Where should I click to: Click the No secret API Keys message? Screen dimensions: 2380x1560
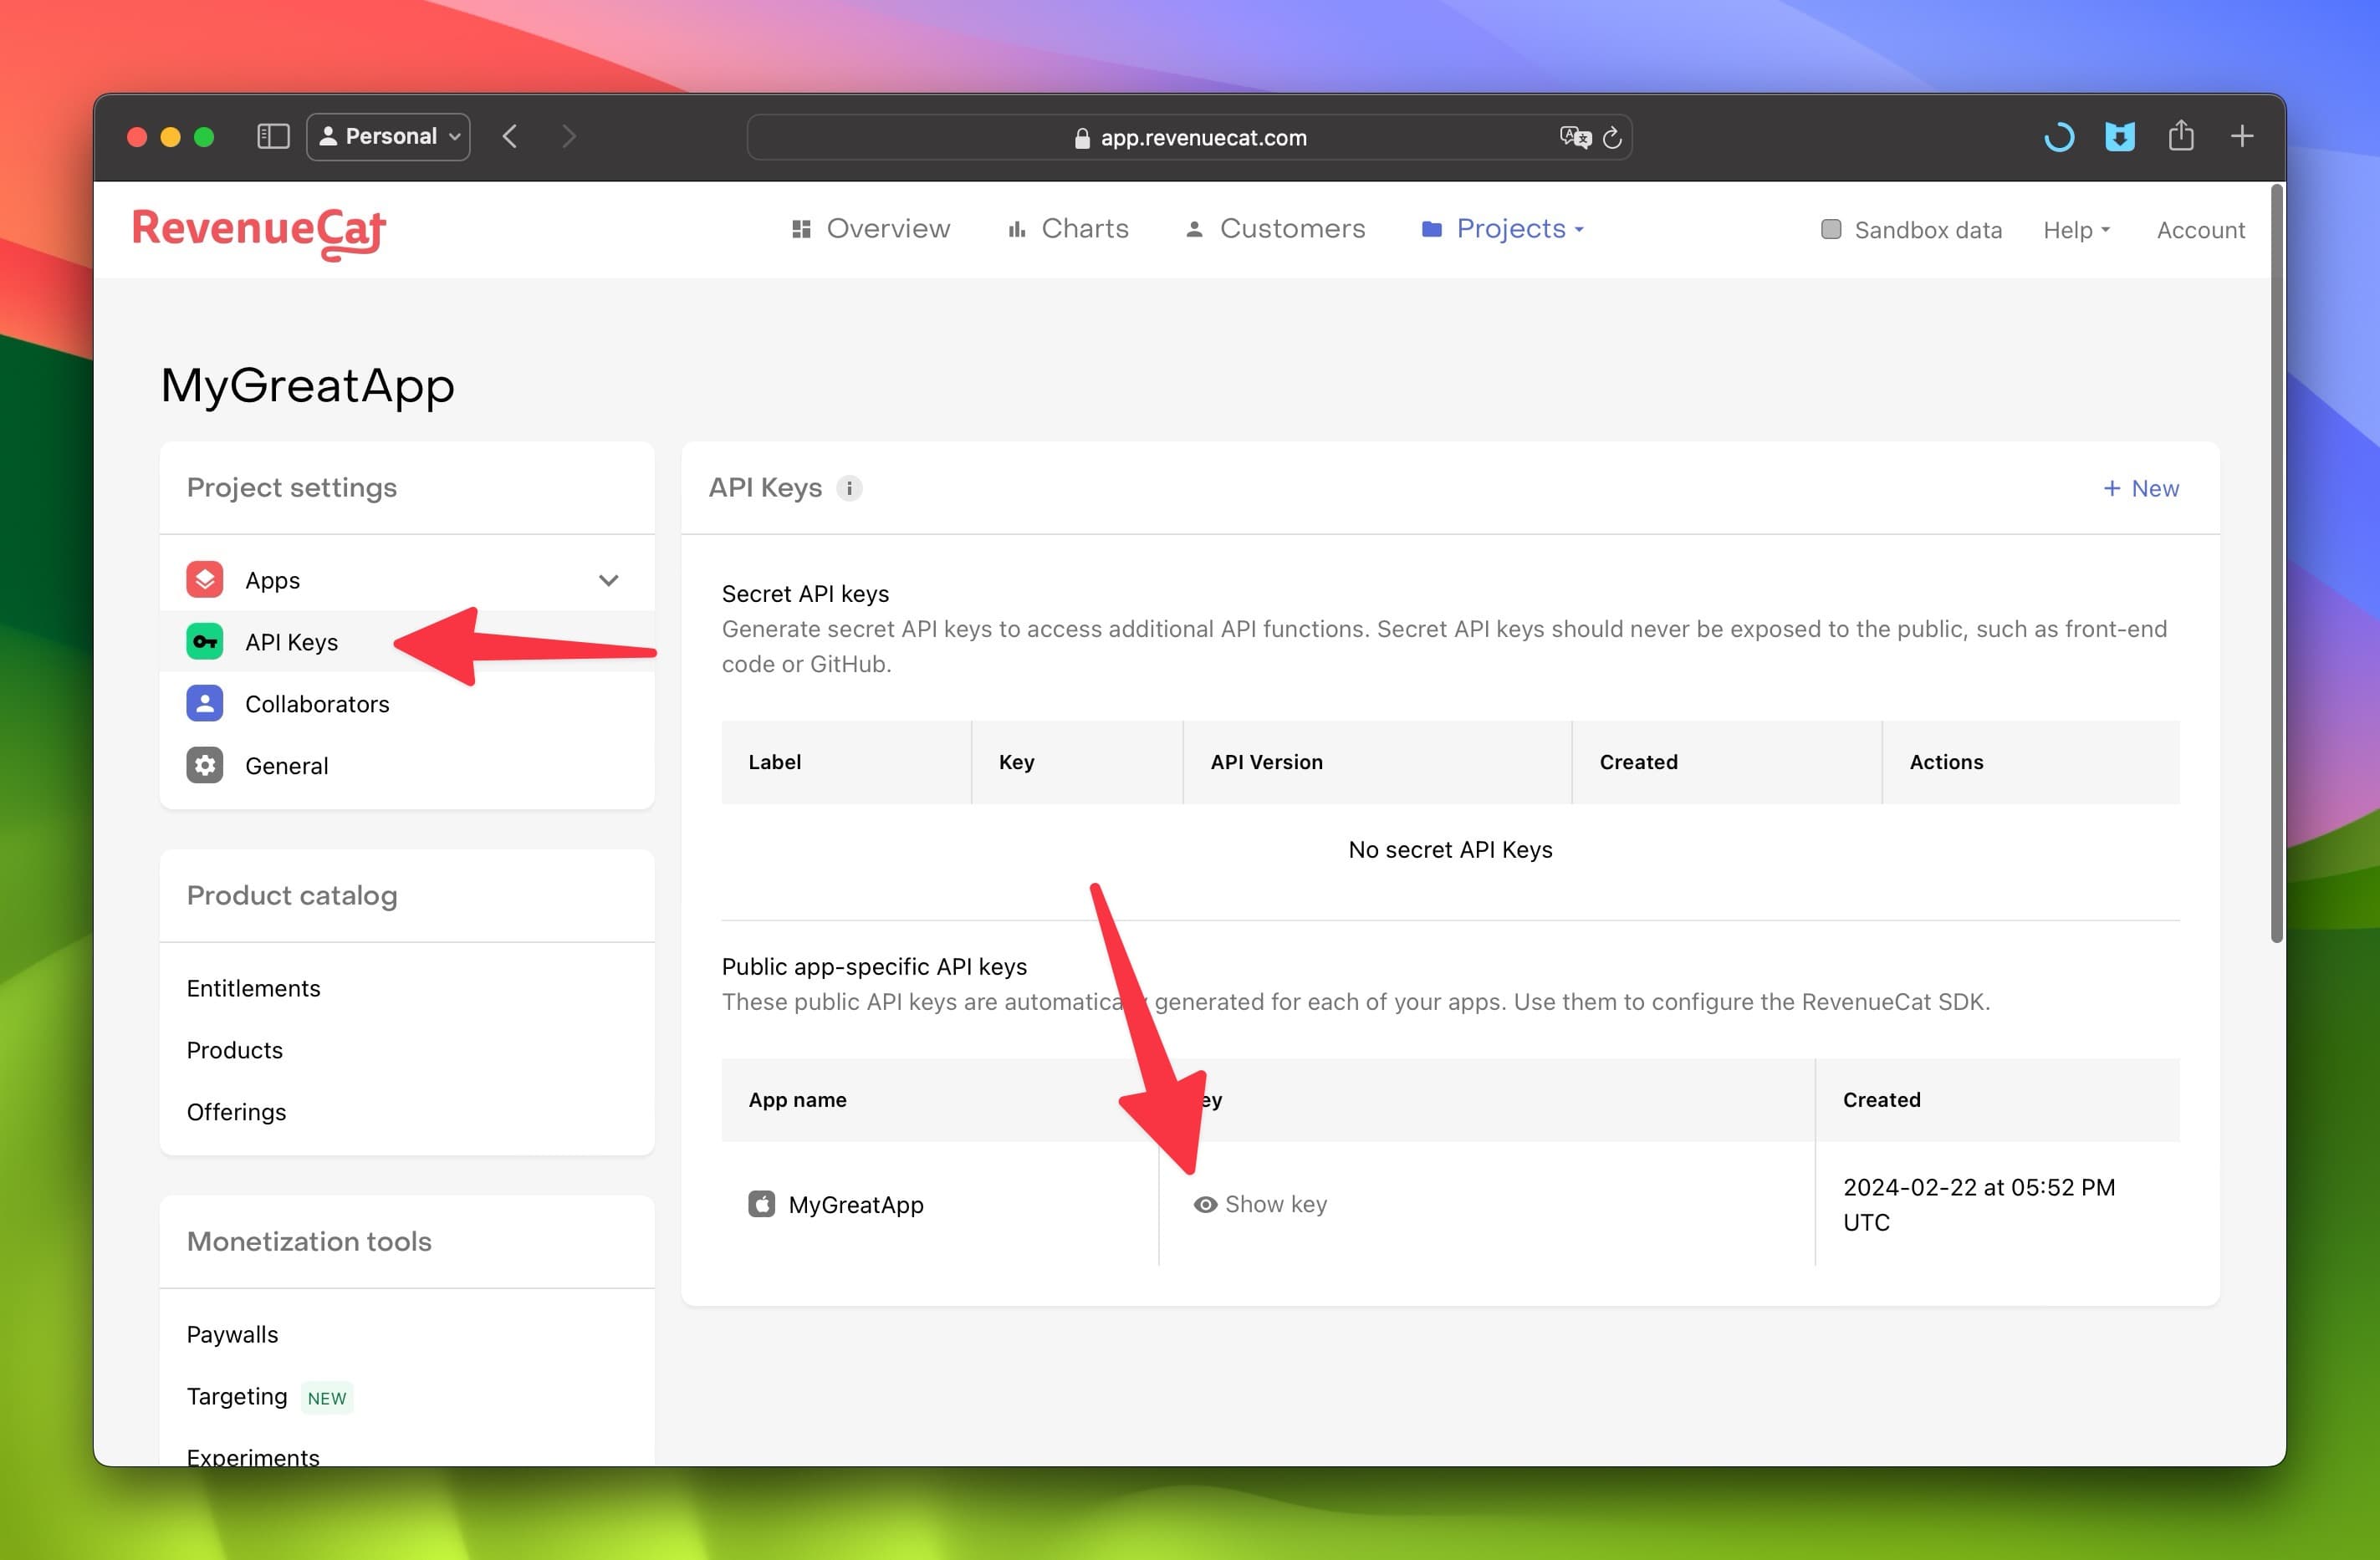1450,849
